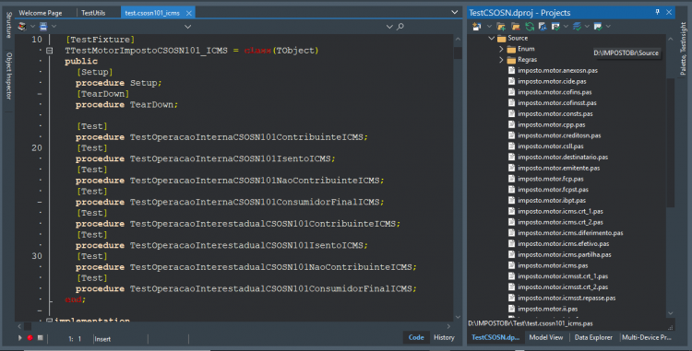This screenshot has width=692, height=351.
Task: Click the layered build groups icon with checkmark
Action: coord(577,27)
